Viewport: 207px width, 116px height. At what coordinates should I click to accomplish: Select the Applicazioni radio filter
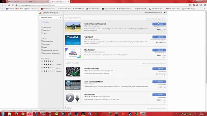pyautogui.click(x=42, y=27)
